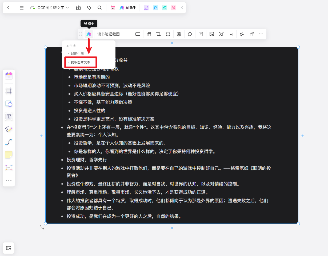Viewport: 328px width, 256px height.
Task: Select the Text tool
Action: tap(9, 116)
